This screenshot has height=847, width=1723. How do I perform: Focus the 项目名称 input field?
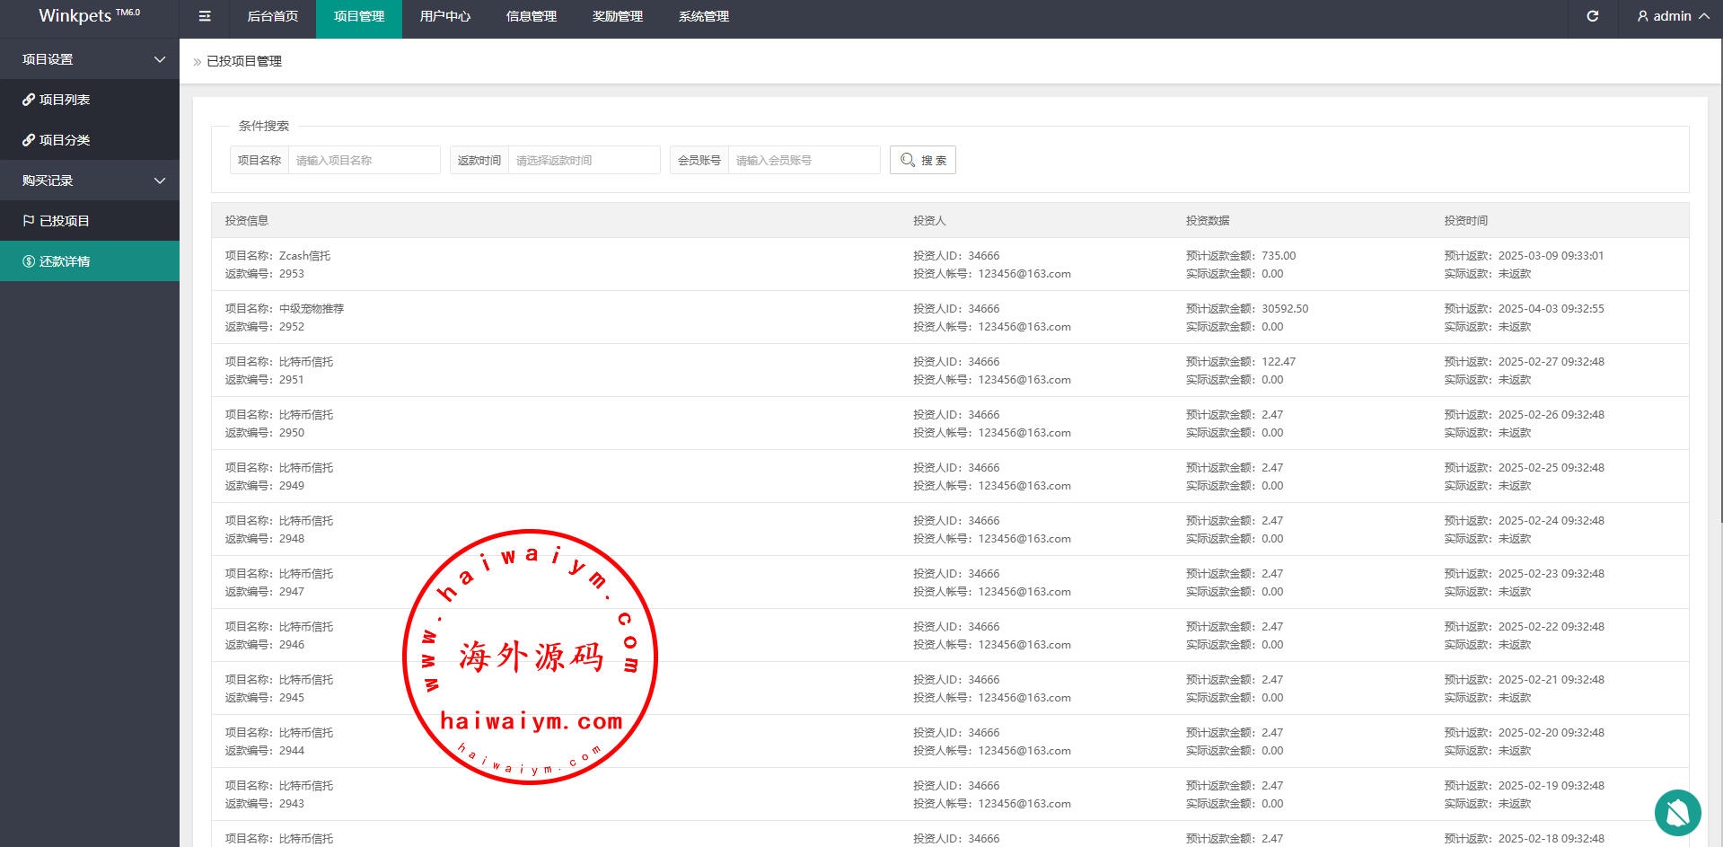click(364, 160)
